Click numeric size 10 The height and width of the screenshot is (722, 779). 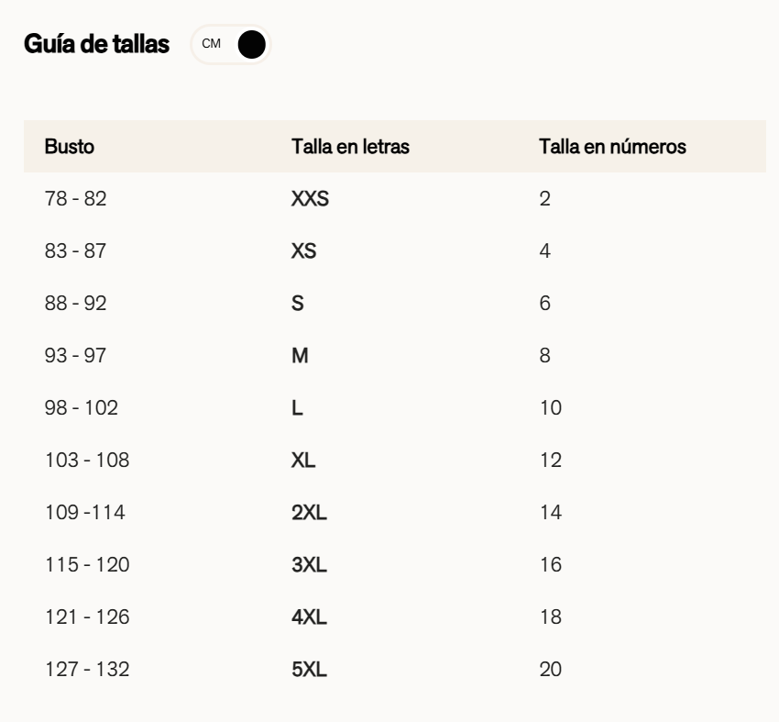click(550, 407)
